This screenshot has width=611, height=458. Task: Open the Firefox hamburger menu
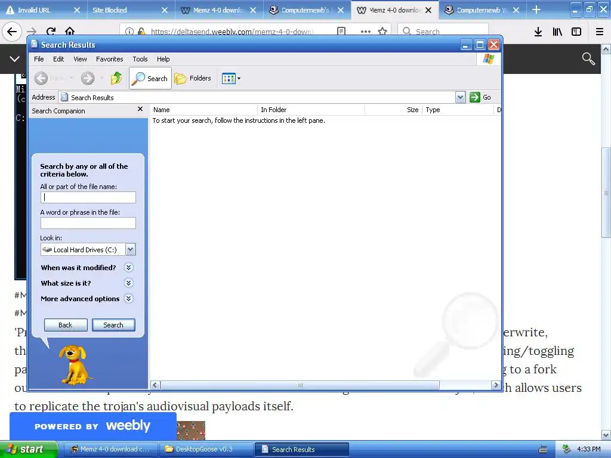tap(600, 32)
